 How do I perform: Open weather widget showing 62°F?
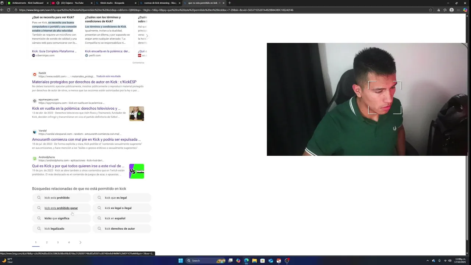(x=7, y=261)
